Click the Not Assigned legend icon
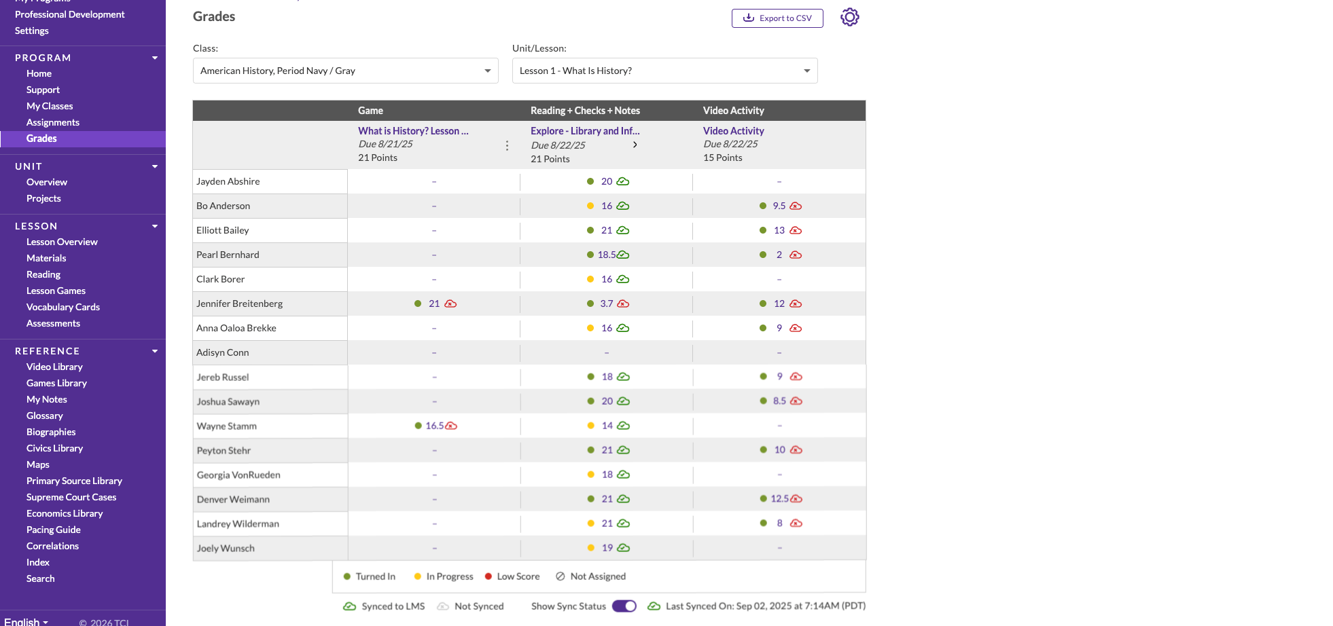 561,576
